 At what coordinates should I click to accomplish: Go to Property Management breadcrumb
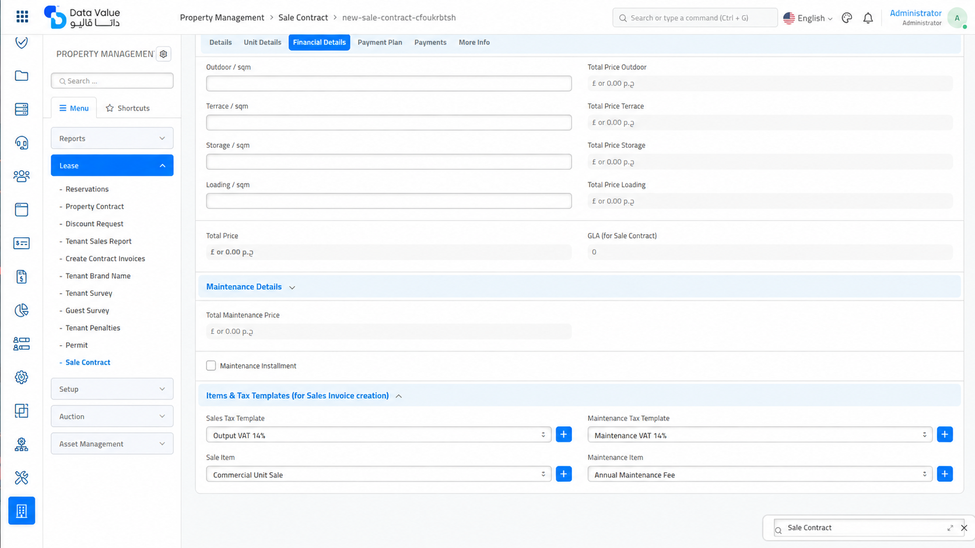click(x=222, y=17)
